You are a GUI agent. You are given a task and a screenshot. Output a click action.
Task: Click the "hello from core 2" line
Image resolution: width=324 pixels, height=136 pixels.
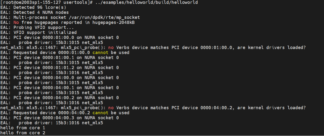point(23,133)
